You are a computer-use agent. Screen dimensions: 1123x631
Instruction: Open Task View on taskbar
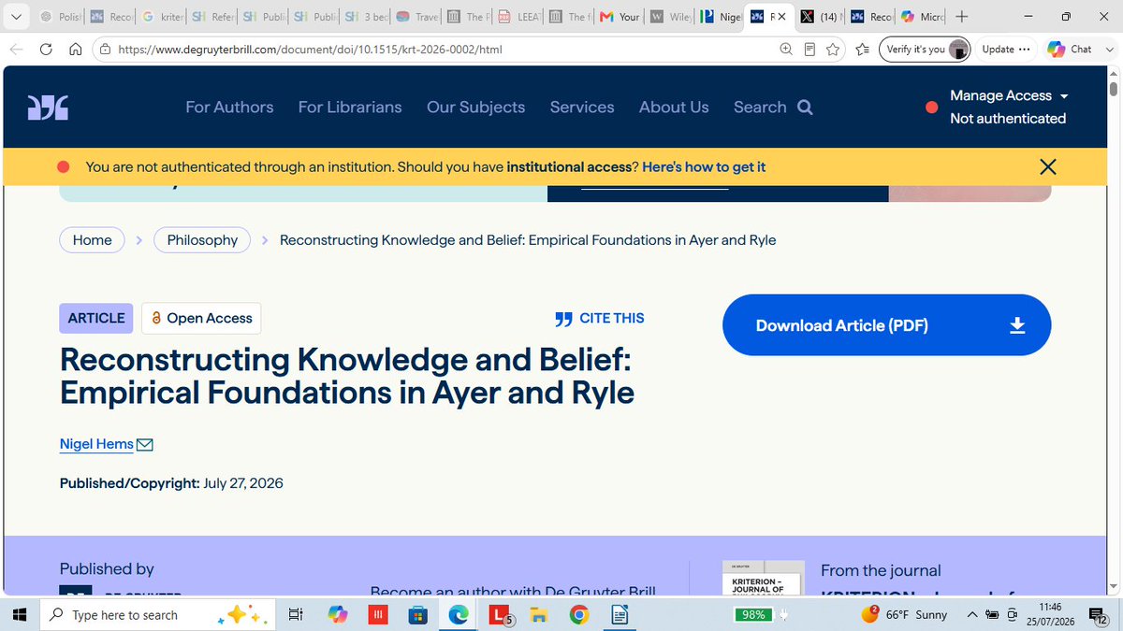[x=296, y=614]
